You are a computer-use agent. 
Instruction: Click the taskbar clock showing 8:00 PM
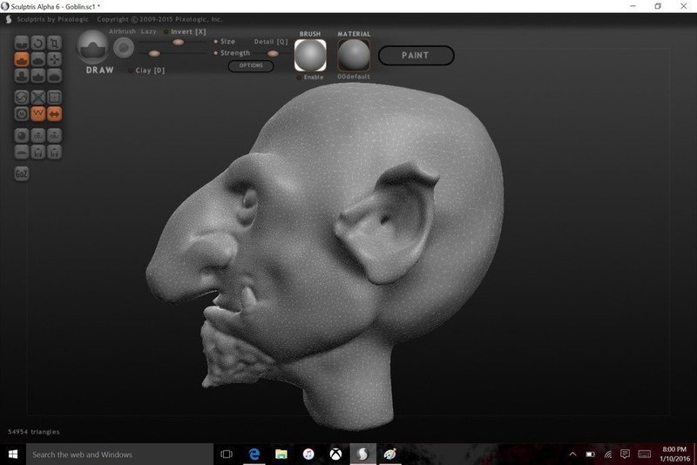click(674, 454)
